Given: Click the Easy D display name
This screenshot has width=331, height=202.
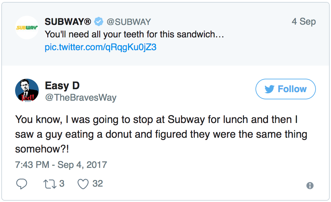Looking at the screenshot, I should tap(62, 86).
